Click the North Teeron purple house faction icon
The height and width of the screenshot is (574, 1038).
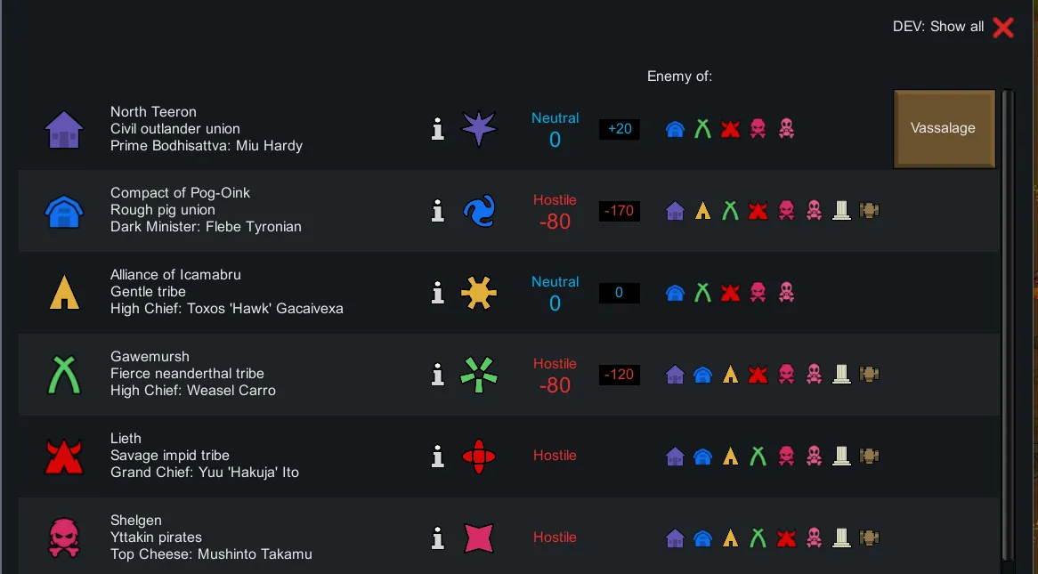(64, 129)
